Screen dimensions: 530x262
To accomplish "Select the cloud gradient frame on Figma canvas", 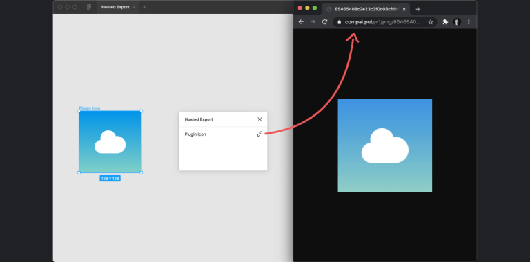I will [110, 142].
